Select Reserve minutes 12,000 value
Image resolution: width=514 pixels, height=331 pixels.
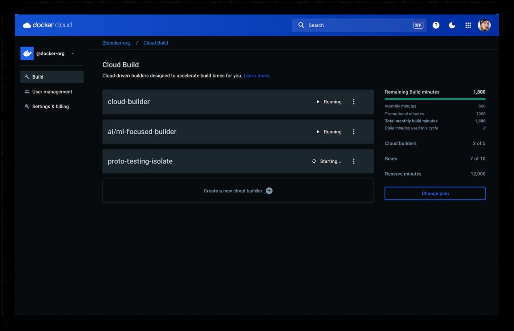click(x=478, y=174)
